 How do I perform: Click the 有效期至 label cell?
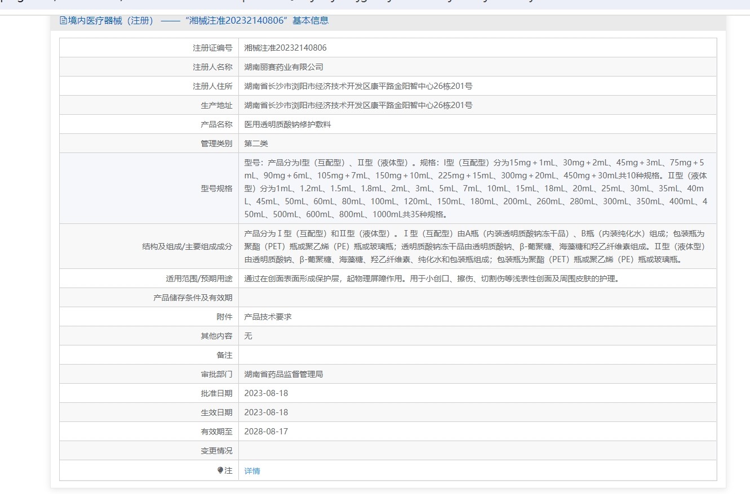coord(149,432)
